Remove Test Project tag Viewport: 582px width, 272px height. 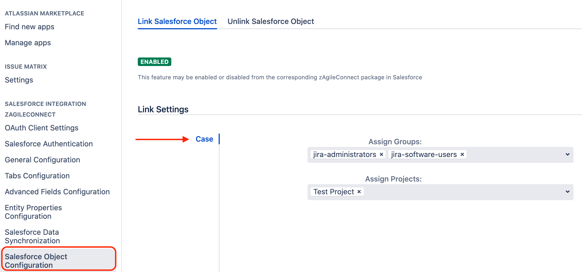359,192
